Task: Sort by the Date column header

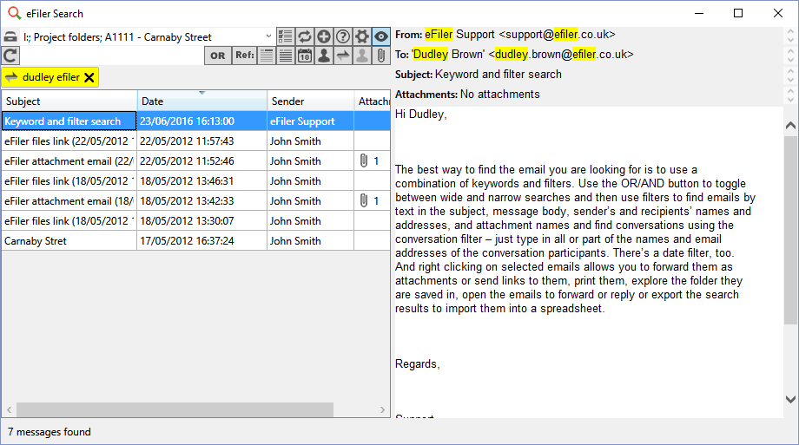Action: click(202, 101)
